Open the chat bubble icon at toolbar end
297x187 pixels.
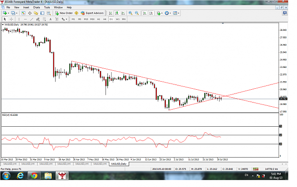(285, 13)
